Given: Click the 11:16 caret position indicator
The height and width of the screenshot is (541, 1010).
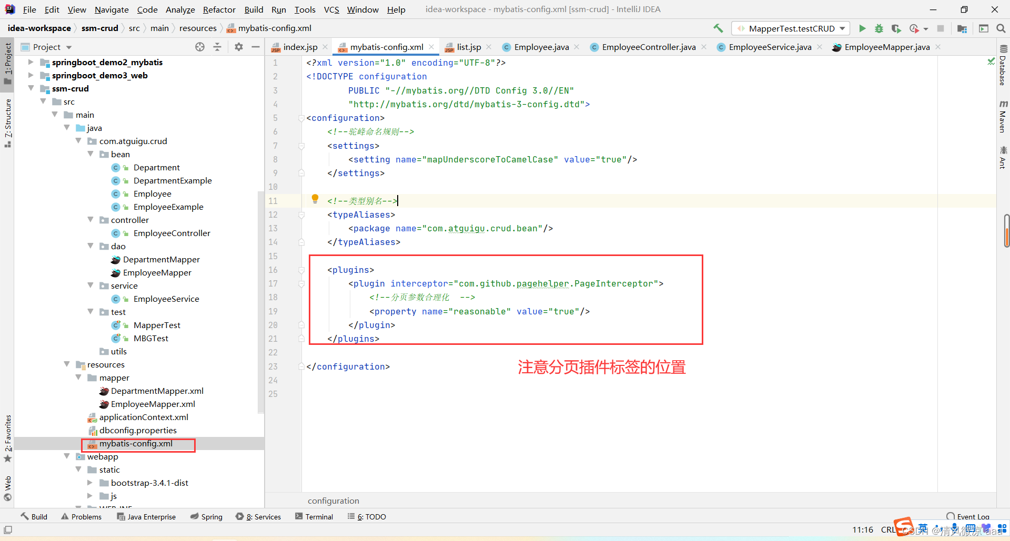Looking at the screenshot, I should 863,529.
